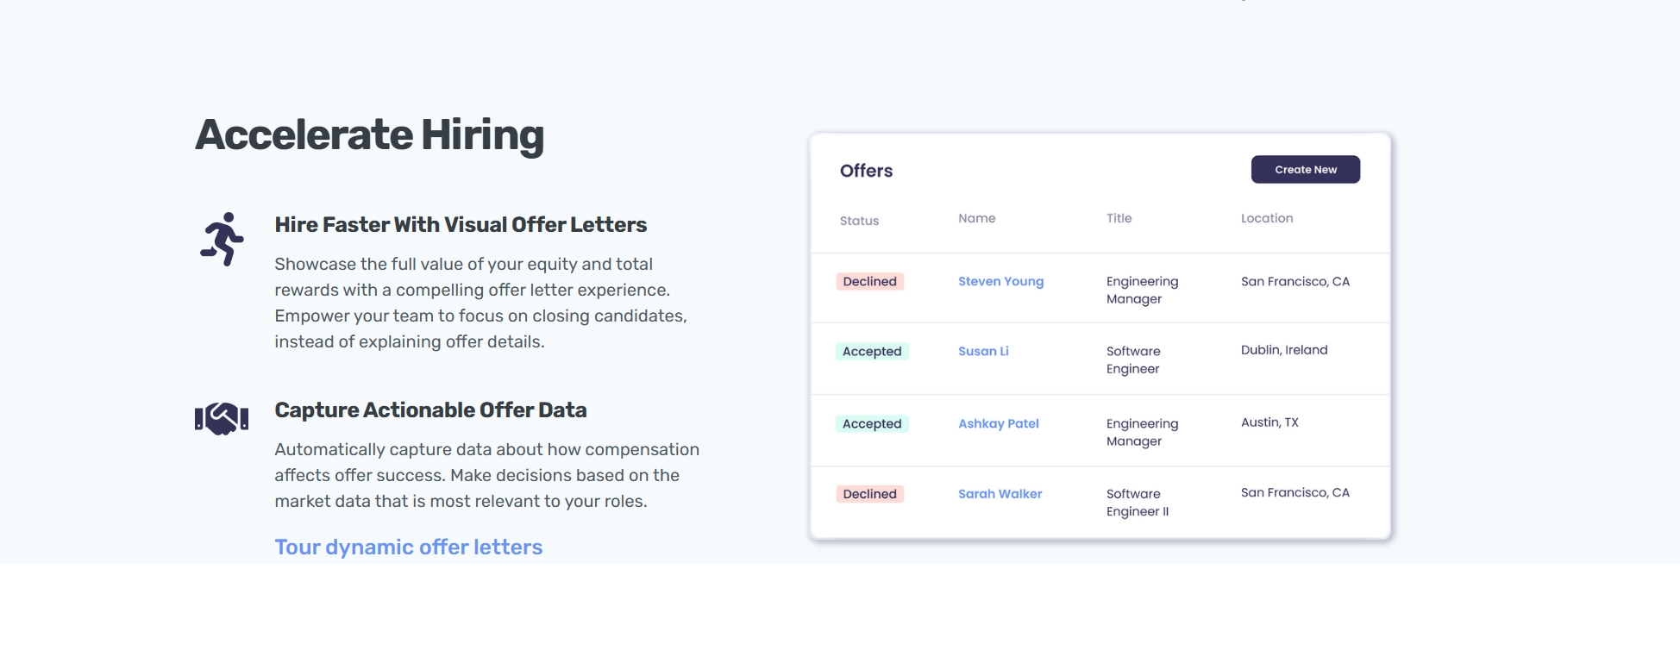Open Ashkay Patel's offer
Screen dimensions: 1680x669
click(998, 423)
